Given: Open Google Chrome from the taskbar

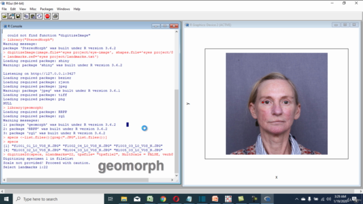Looking at the screenshot, I should [163, 199].
